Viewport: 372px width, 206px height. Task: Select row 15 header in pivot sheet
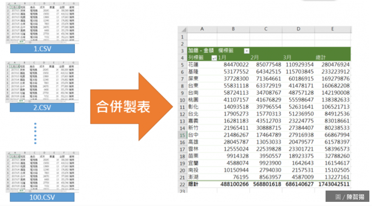pos(182,135)
